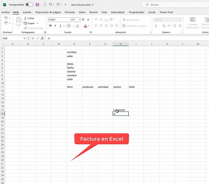Toggle center alignment
Screen dimensions: 209x184
pos(101,26)
